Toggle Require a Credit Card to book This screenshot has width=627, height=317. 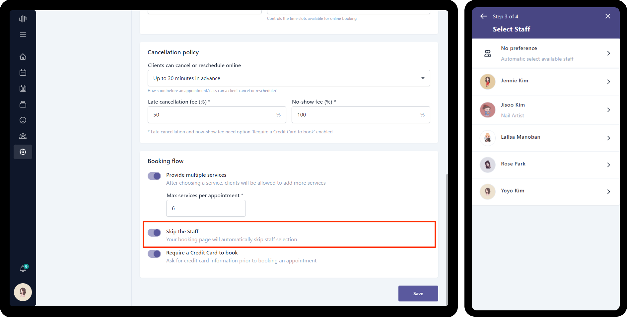tap(154, 254)
